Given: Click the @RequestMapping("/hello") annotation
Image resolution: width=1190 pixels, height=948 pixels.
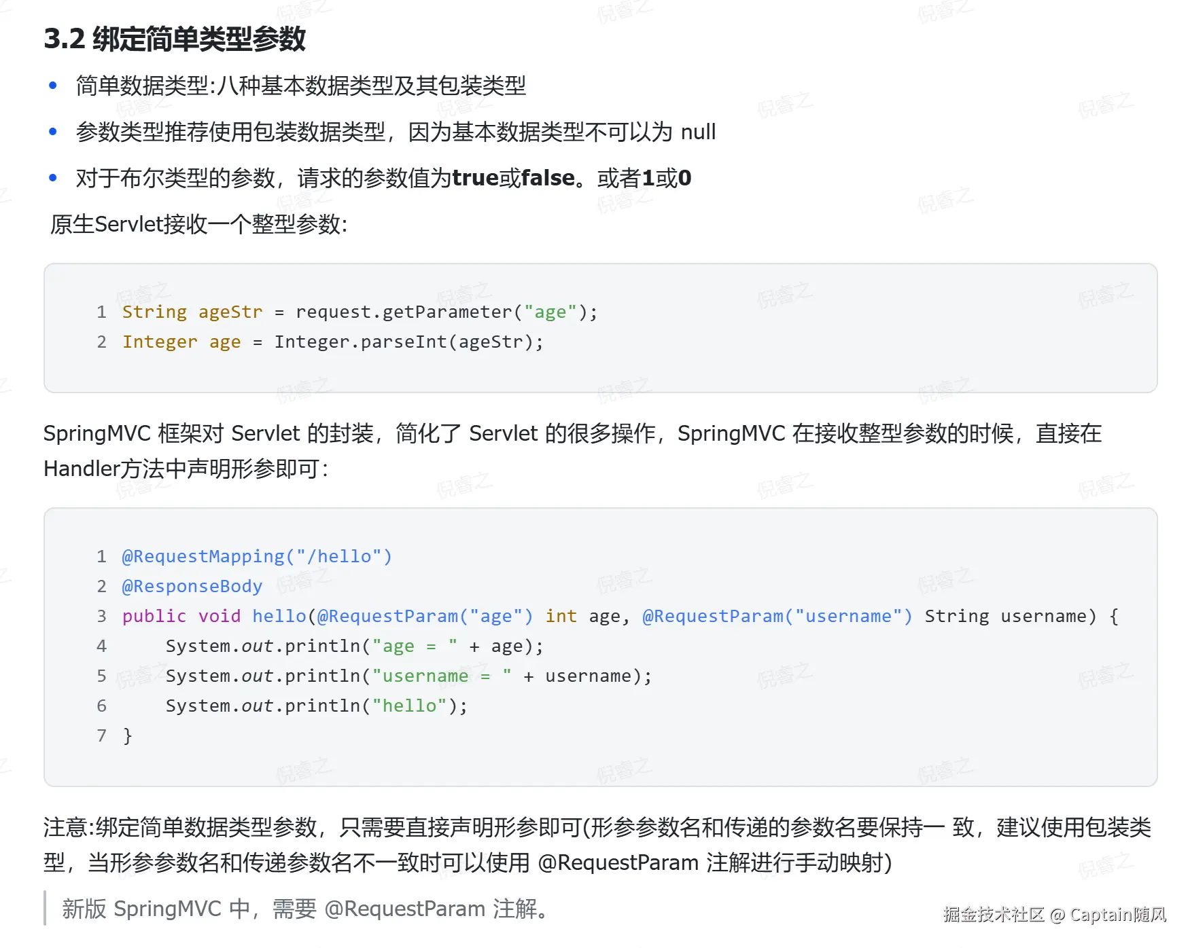Looking at the screenshot, I should tap(257, 557).
